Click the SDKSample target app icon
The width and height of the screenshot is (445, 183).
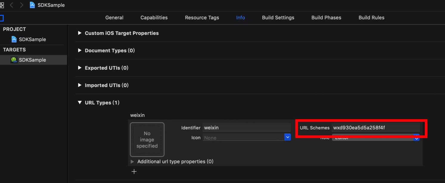pos(14,60)
